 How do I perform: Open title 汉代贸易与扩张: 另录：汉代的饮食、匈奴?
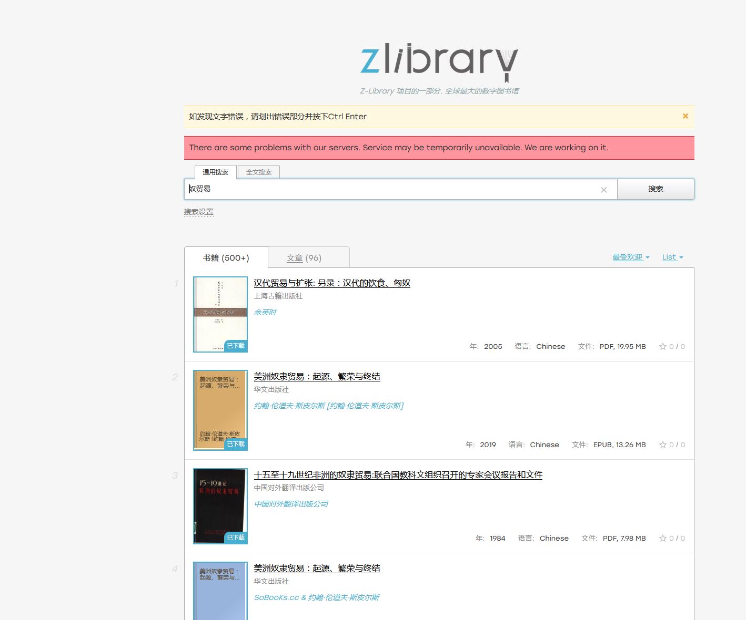(332, 283)
